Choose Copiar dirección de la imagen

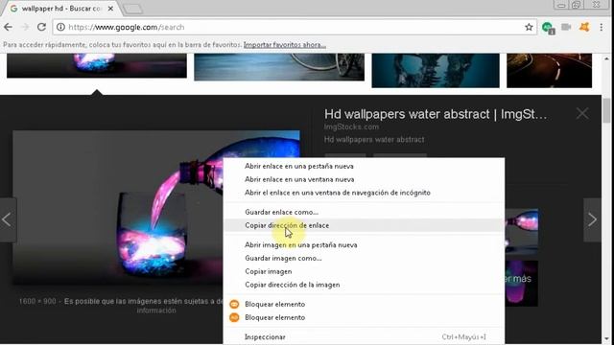[x=364, y=286]
